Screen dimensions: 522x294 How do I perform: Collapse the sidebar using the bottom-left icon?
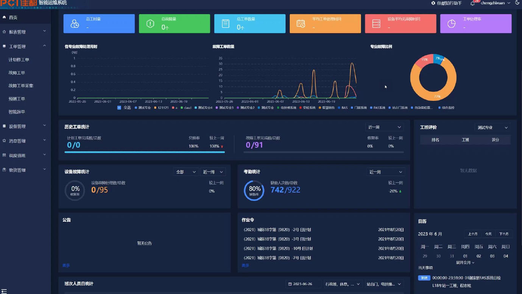point(4,291)
